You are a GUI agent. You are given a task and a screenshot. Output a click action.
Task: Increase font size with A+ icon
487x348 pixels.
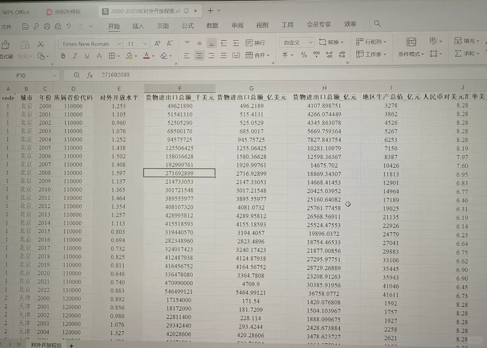tap(157, 44)
